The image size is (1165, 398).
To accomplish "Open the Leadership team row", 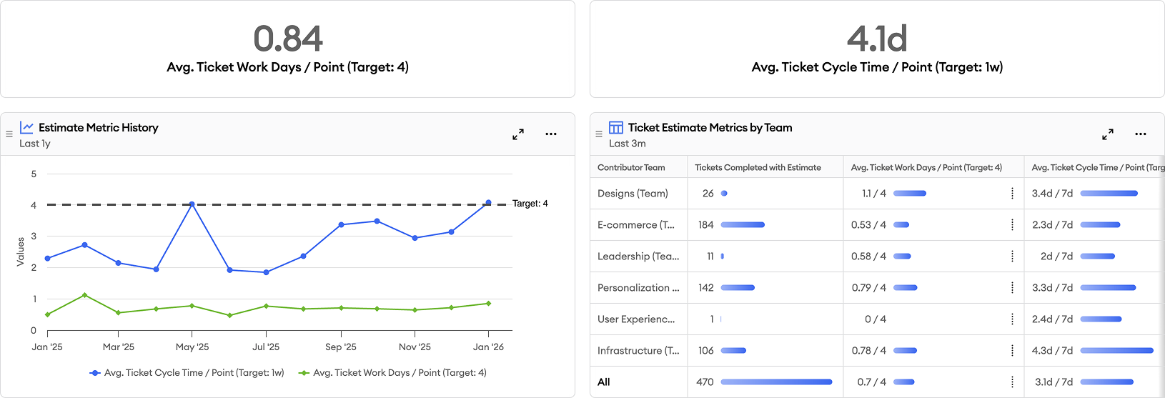I will (638, 257).
